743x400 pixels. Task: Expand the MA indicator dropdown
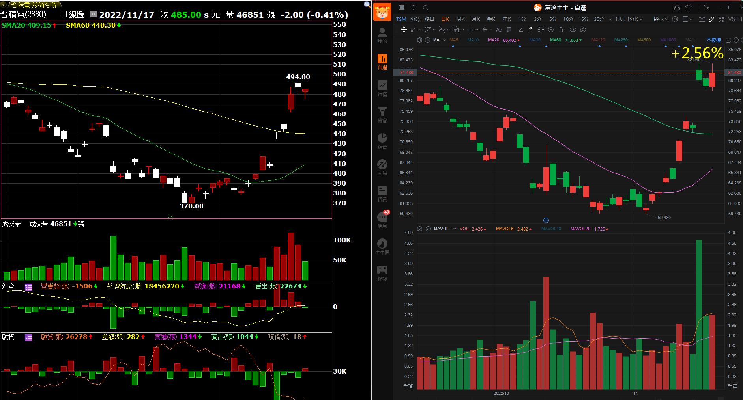(x=444, y=40)
